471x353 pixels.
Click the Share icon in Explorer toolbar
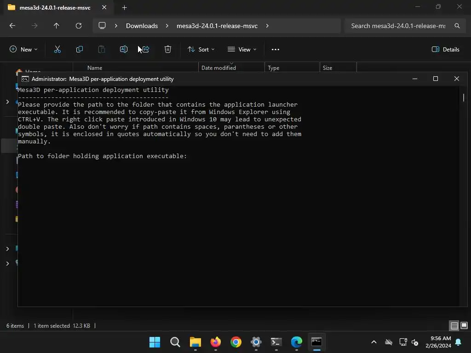click(x=146, y=49)
